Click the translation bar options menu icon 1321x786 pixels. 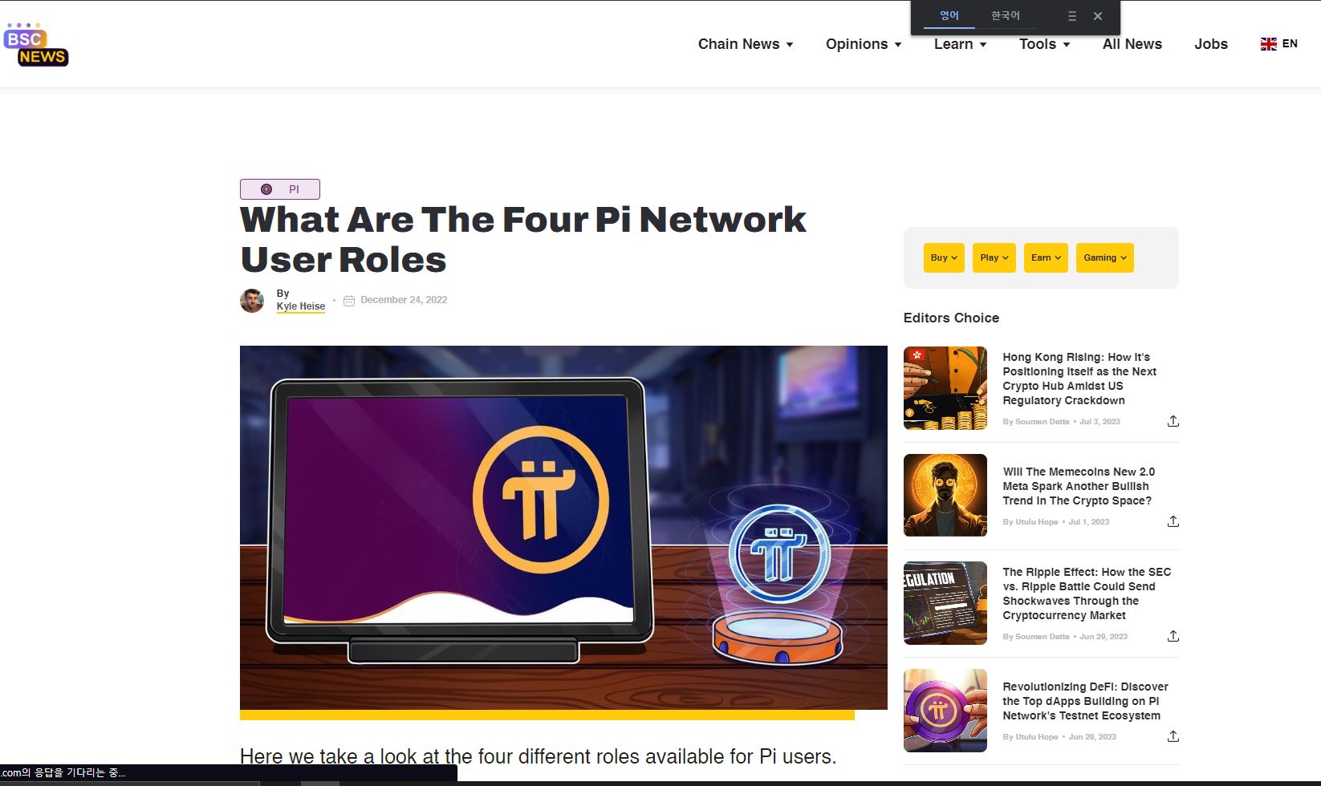(1071, 16)
